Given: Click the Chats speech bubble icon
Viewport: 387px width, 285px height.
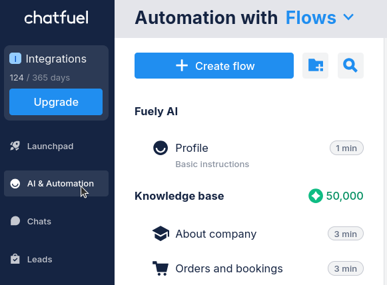Looking at the screenshot, I should [x=15, y=221].
